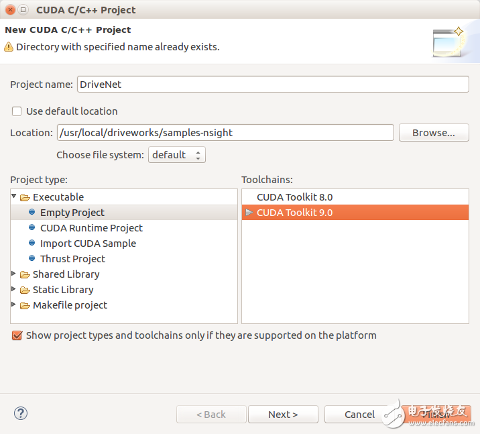Click into the Location path field
Viewport: 480px width, 434px height.
coord(225,133)
